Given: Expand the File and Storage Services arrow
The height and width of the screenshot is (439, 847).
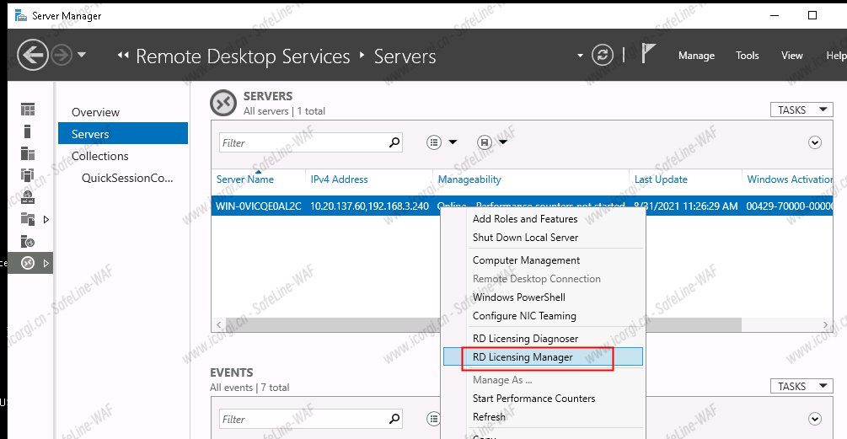Looking at the screenshot, I should point(46,220).
